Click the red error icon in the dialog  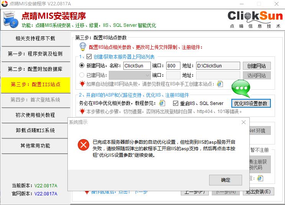click(x=82, y=144)
